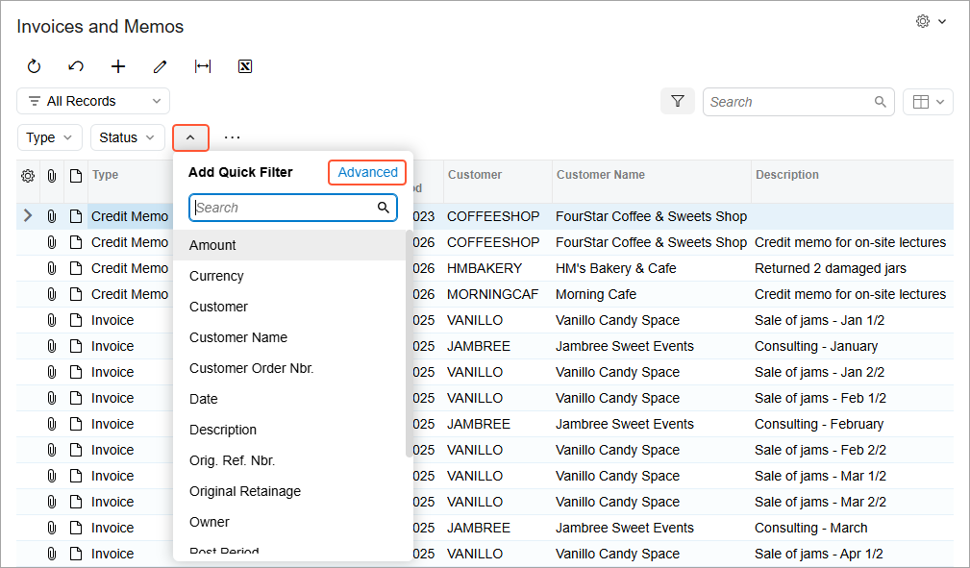Click the pencil Edit icon
The height and width of the screenshot is (568, 970).
click(x=161, y=66)
